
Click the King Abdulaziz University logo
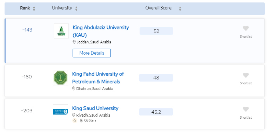click(x=61, y=31)
